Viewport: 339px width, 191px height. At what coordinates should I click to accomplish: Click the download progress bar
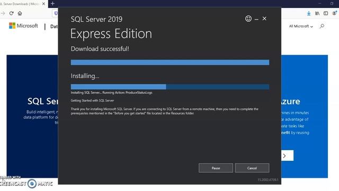click(x=170, y=63)
